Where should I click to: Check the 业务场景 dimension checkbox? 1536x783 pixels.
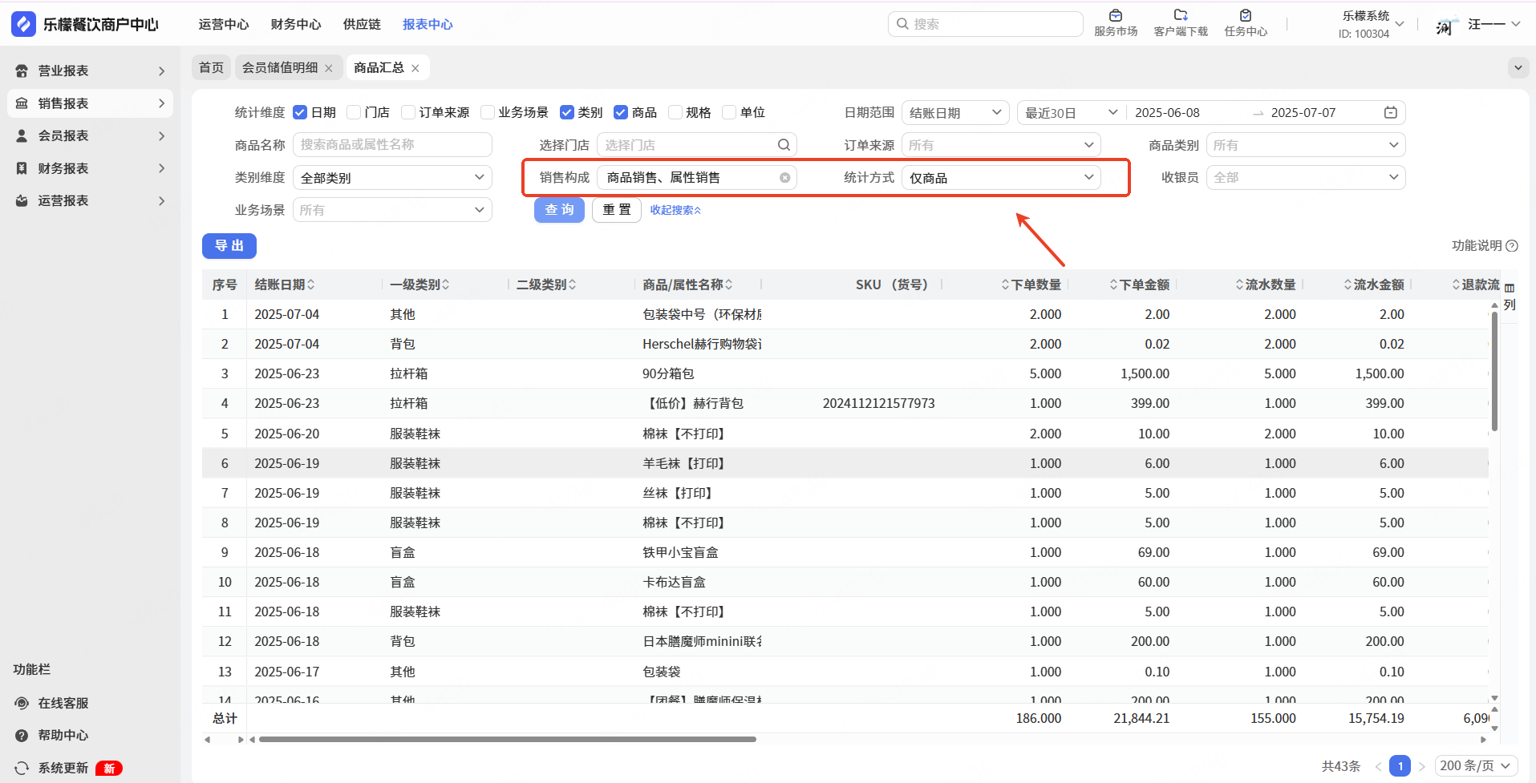488,112
